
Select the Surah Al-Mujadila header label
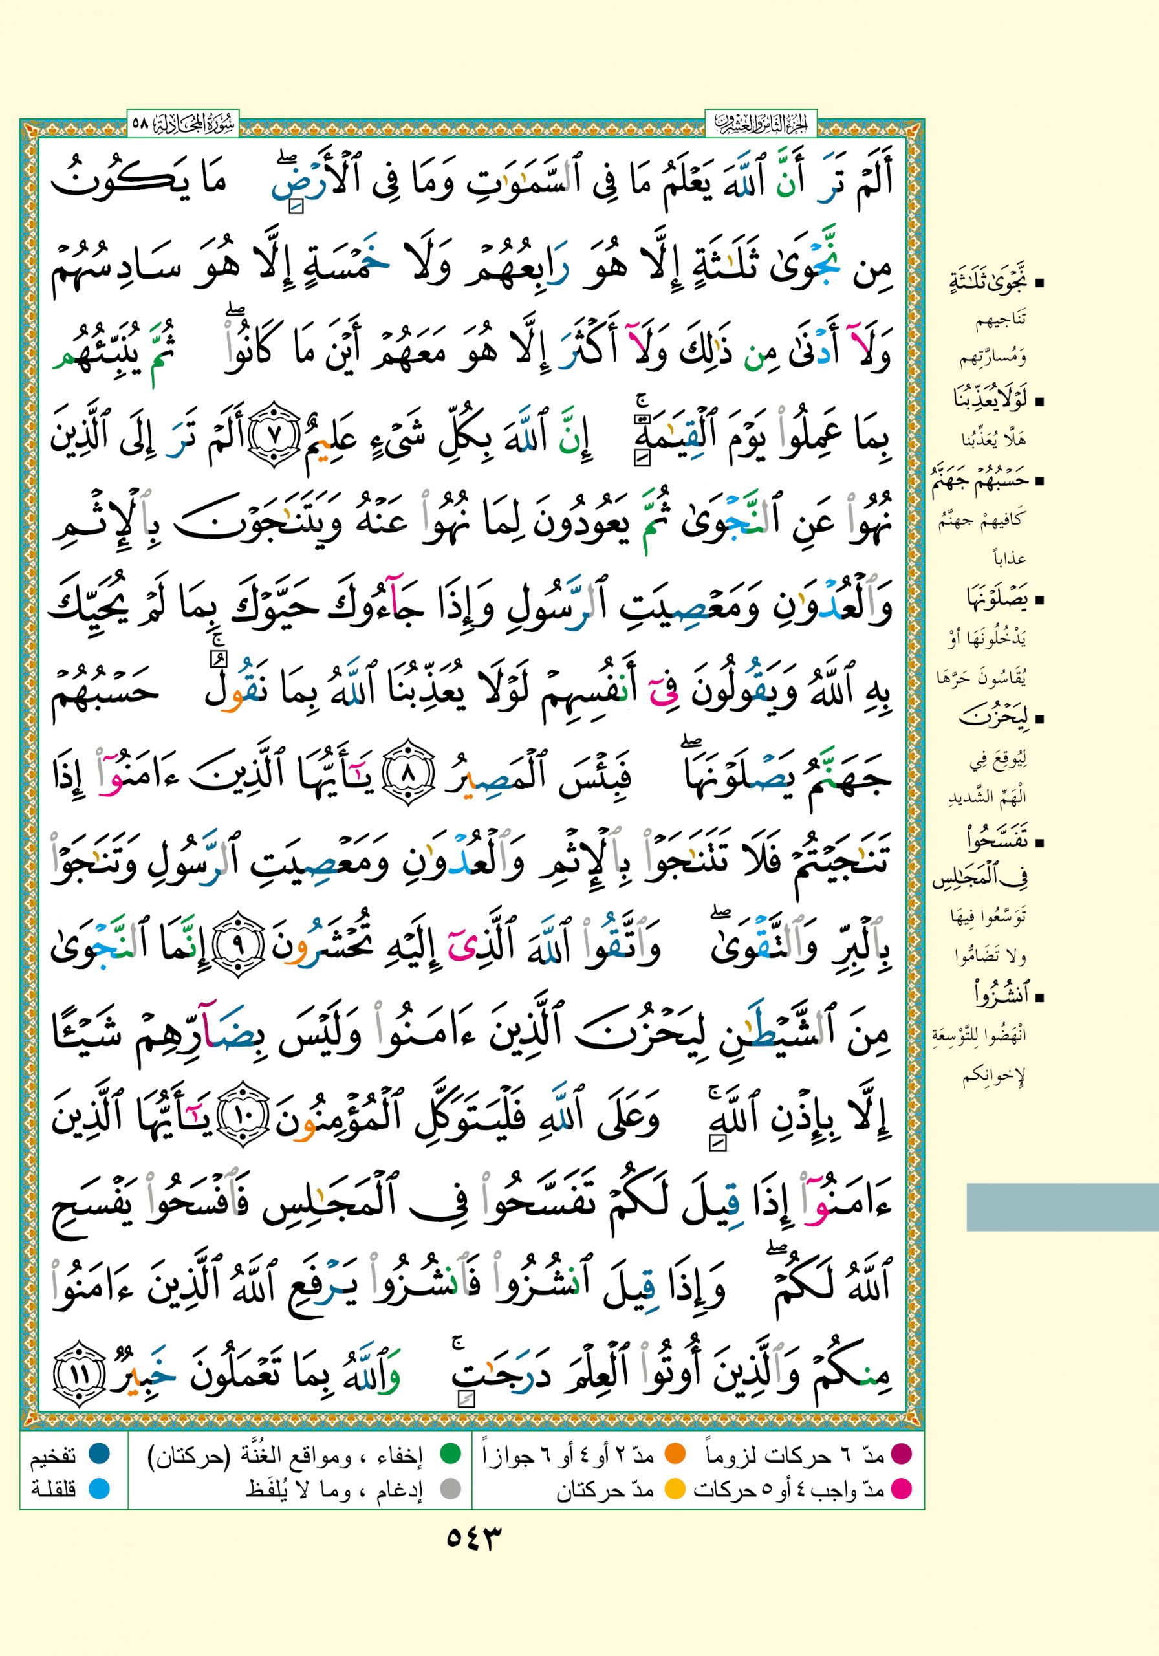(183, 124)
